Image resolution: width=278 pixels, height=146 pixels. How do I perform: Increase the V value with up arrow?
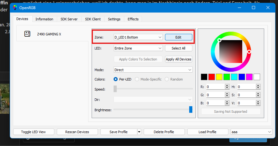(258, 102)
